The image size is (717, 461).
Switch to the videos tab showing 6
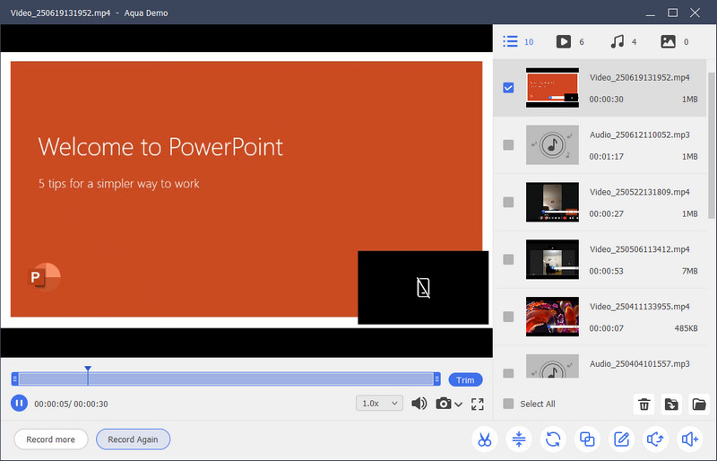tap(570, 41)
